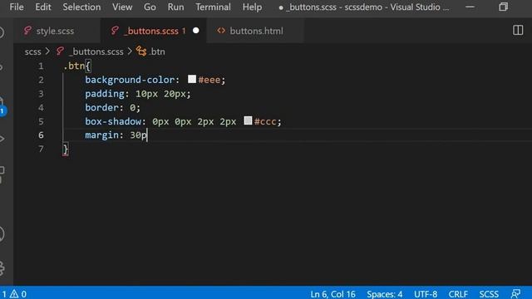Open the Go menu
The height and width of the screenshot is (299, 532).
pyautogui.click(x=150, y=7)
